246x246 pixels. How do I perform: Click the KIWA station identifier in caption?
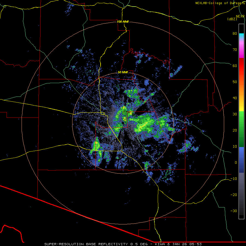[x=160, y=244]
